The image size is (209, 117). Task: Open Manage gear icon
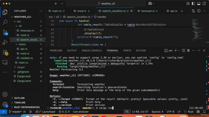point(5,104)
